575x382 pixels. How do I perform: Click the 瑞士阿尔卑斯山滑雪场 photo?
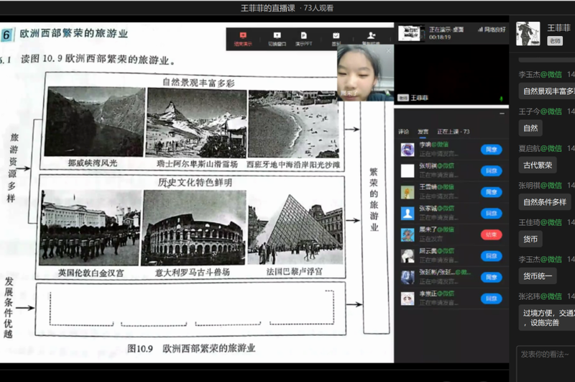[x=196, y=123]
